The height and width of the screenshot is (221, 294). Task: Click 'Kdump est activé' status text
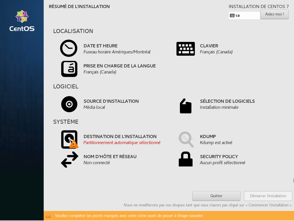point(216,143)
